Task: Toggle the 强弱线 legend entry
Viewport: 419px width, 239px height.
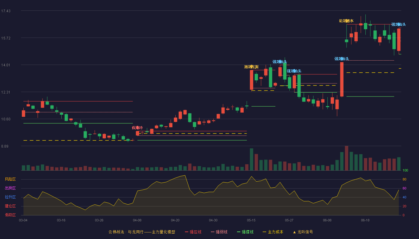Action: coord(219,232)
